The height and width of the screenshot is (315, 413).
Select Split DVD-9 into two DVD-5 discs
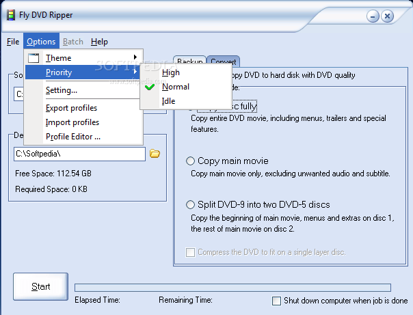258,204
